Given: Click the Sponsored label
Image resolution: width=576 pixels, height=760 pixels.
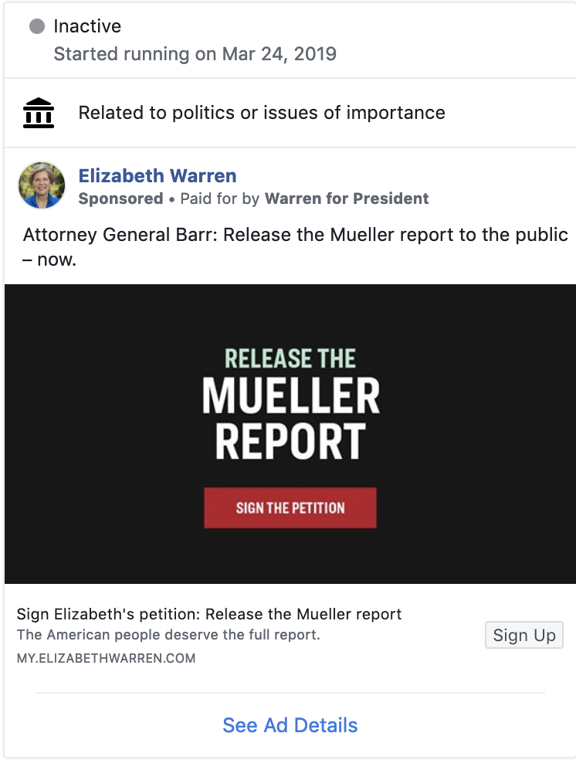Looking at the screenshot, I should (120, 198).
